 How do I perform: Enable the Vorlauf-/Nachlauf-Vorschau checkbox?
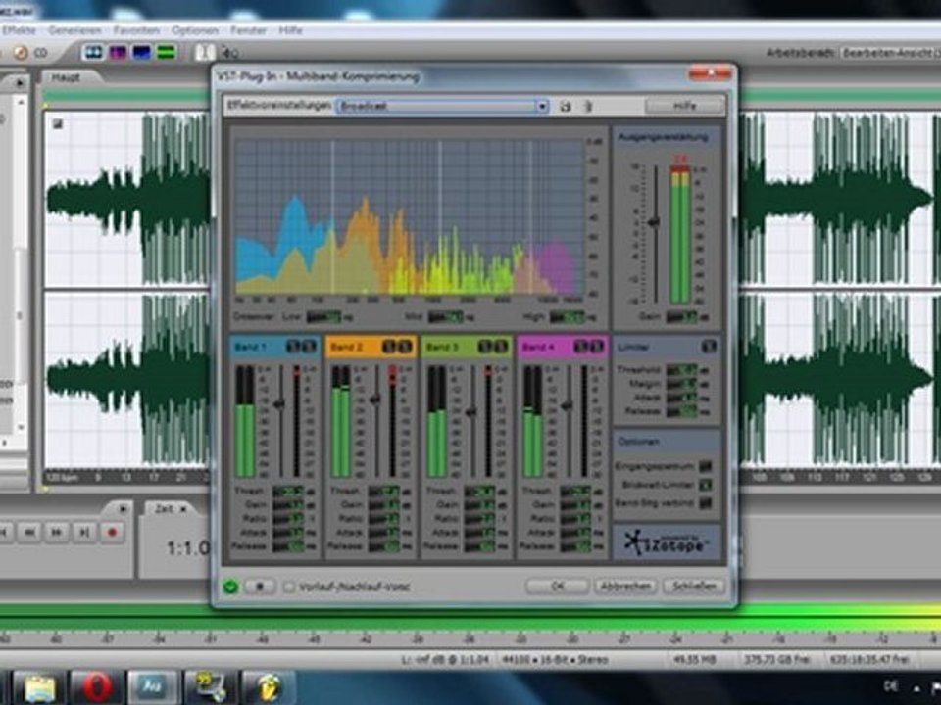(289, 587)
